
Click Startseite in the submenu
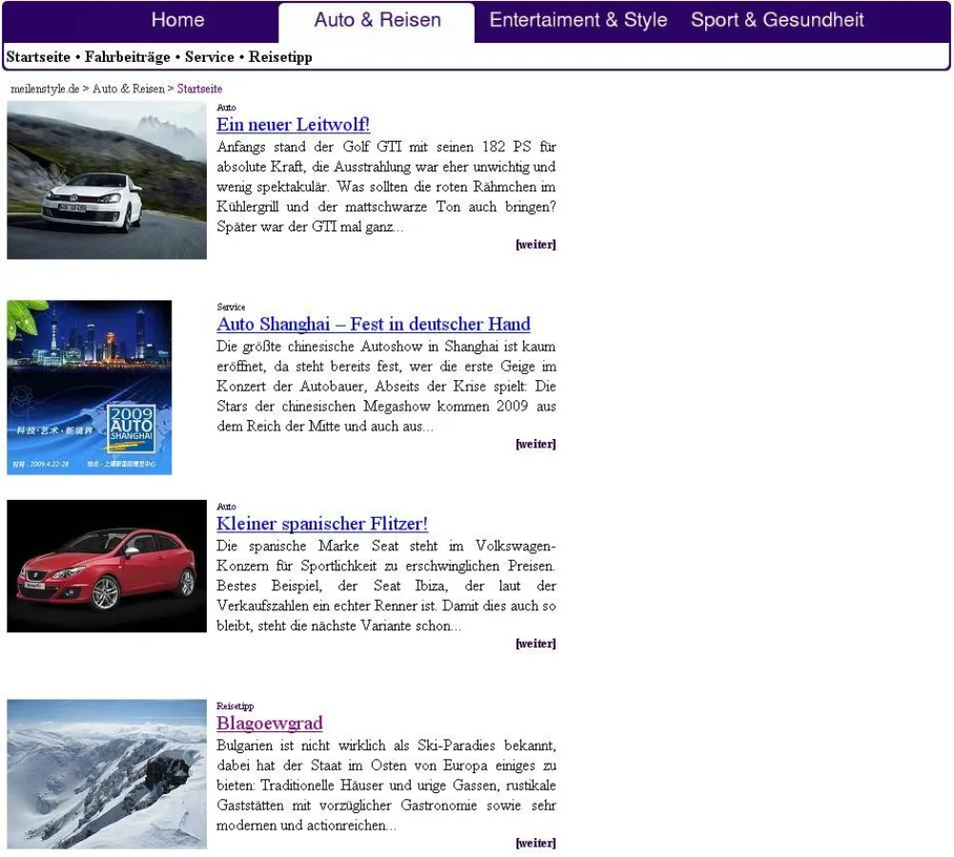tap(38, 57)
